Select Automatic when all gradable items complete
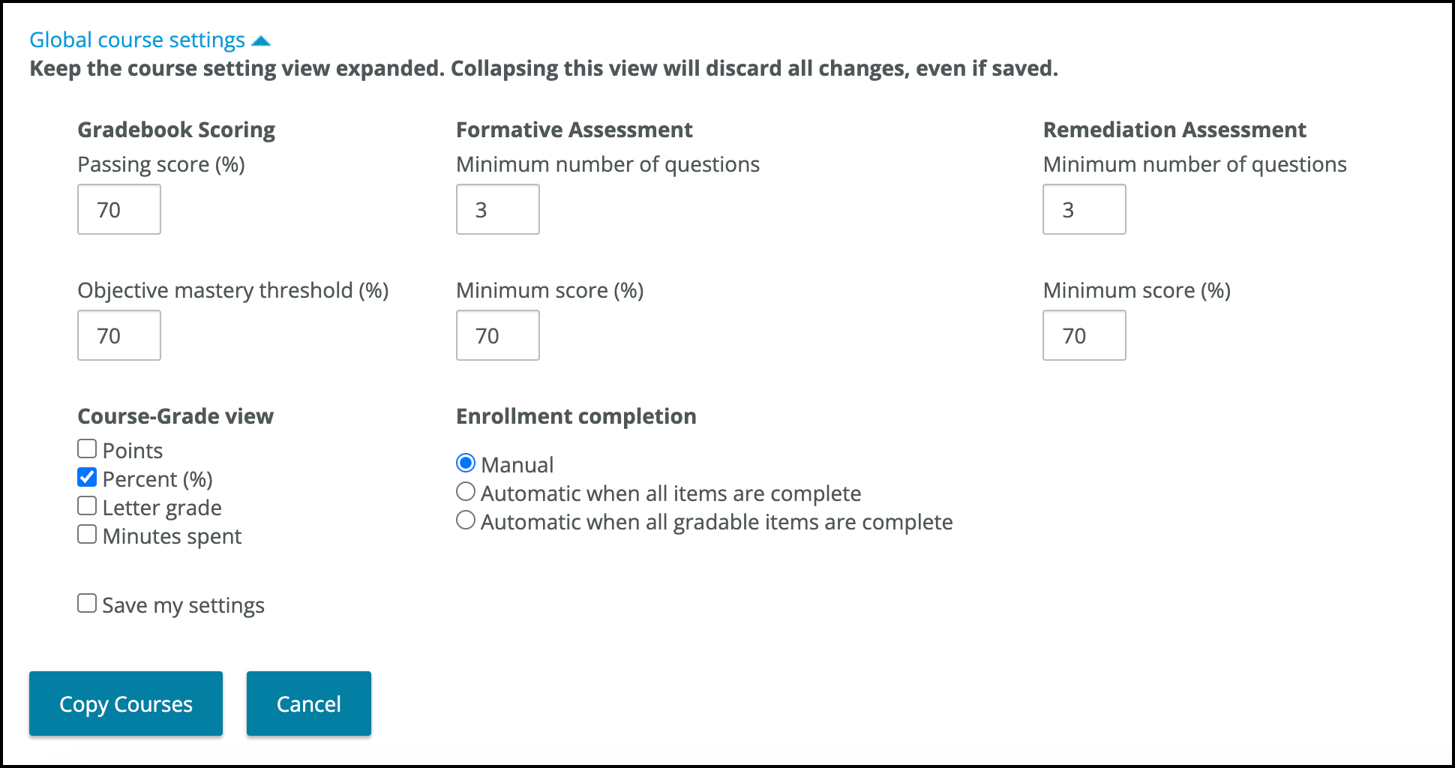This screenshot has height=768, width=1455. point(466,520)
